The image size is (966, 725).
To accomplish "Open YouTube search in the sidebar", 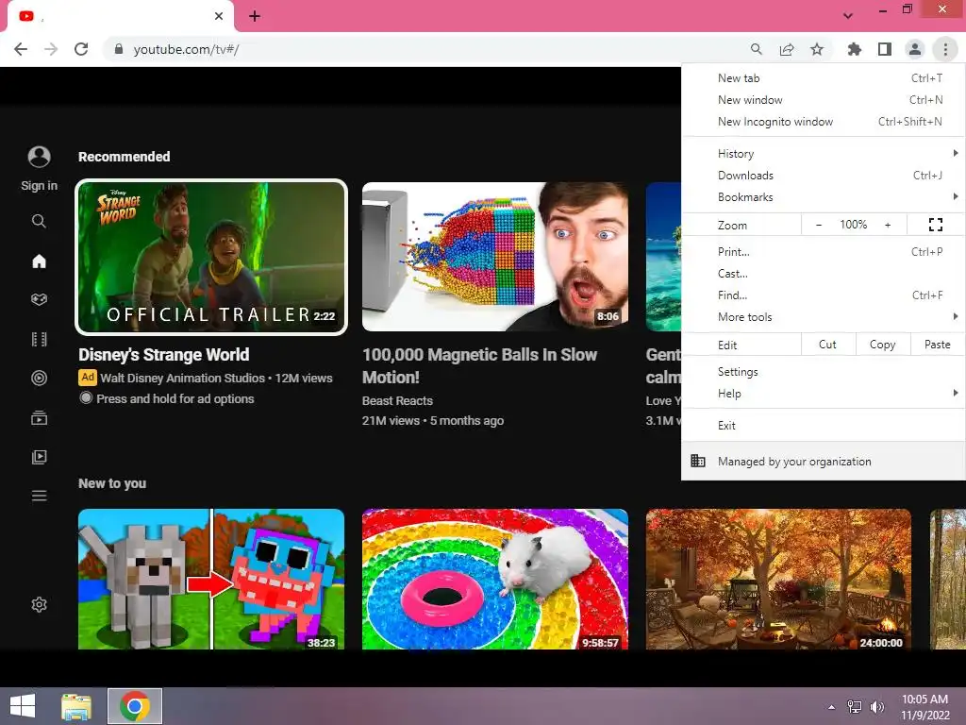I will tap(39, 221).
